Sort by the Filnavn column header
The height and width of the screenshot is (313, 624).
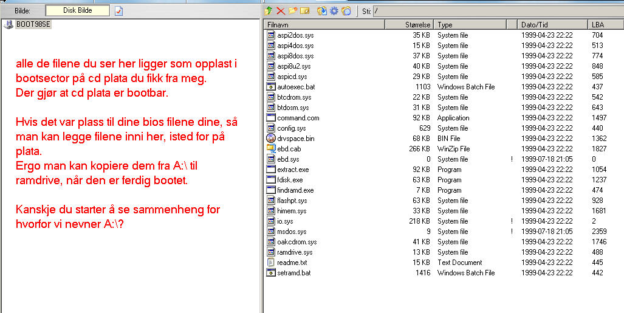324,25
